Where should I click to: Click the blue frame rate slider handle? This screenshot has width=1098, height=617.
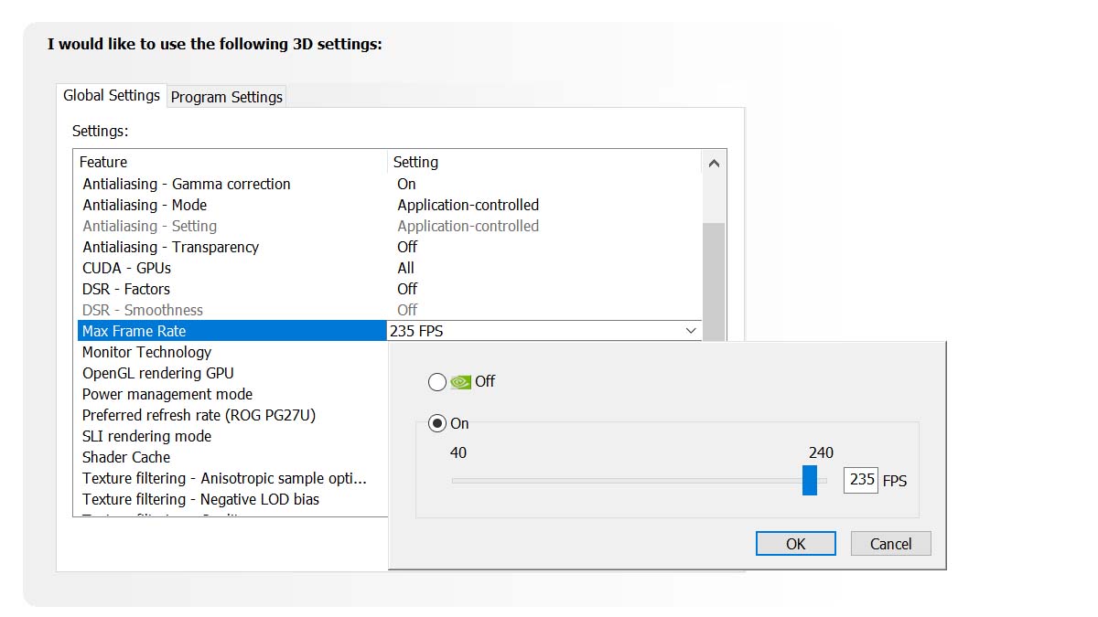[x=809, y=480]
